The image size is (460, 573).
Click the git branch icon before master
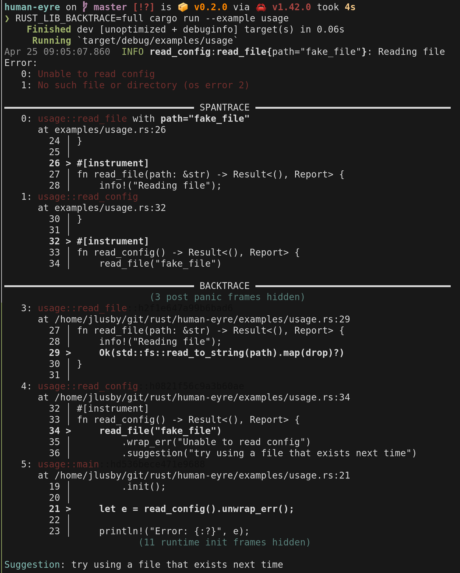pos(85,7)
